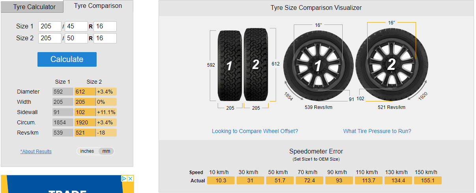This screenshot has height=193, width=476.
Task: Focus the Size 1 aspect ratio field
Action: click(76, 26)
